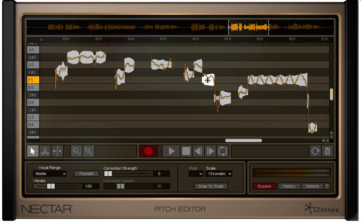Click the G5 piano key label
361x223 pixels.
click(33, 65)
